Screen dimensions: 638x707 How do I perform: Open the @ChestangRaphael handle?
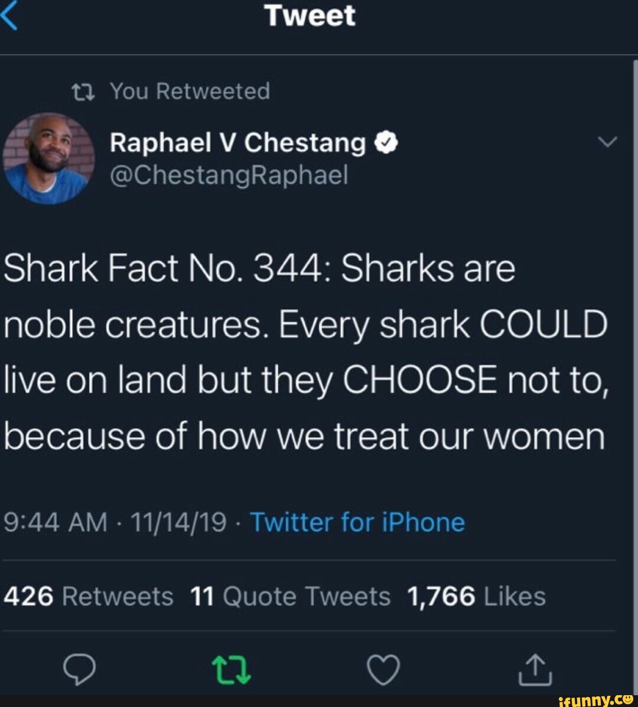point(229,175)
